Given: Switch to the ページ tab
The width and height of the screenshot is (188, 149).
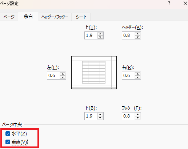Looking at the screenshot, I should (9, 17).
